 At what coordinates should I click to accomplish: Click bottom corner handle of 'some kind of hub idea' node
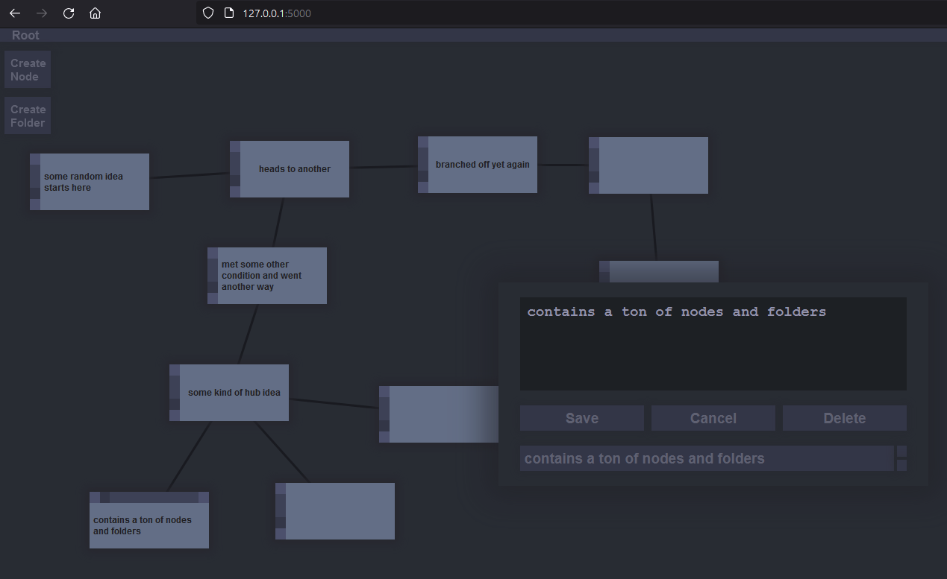tap(175, 415)
